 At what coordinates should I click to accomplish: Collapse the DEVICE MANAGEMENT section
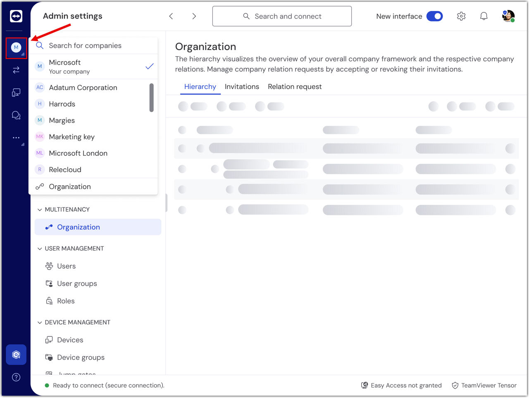[40, 322]
